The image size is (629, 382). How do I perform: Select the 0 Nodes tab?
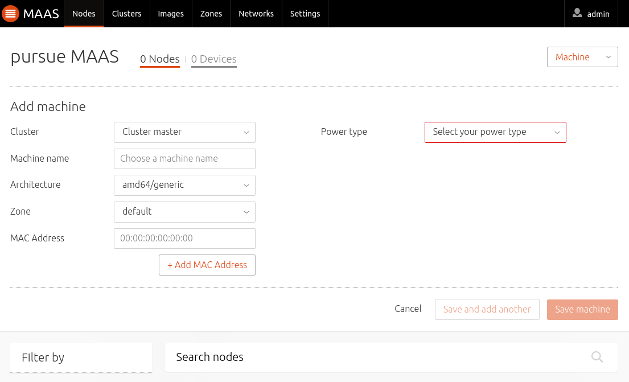pos(159,59)
